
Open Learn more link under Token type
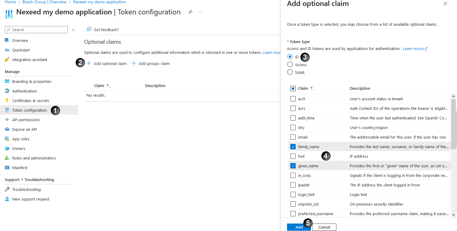tap(415, 49)
